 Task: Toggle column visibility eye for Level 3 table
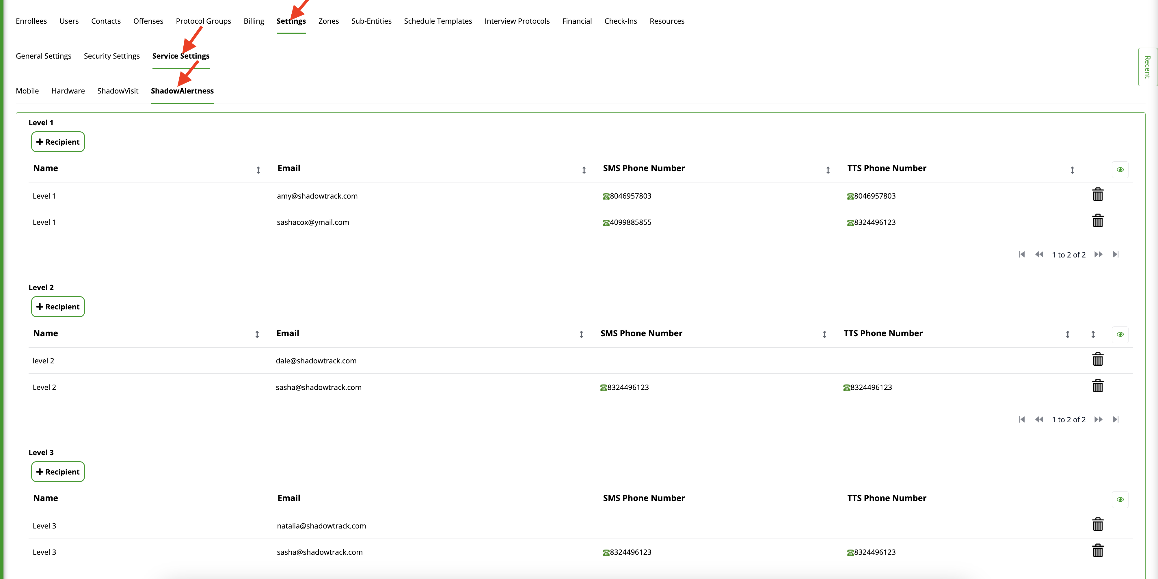(x=1120, y=500)
